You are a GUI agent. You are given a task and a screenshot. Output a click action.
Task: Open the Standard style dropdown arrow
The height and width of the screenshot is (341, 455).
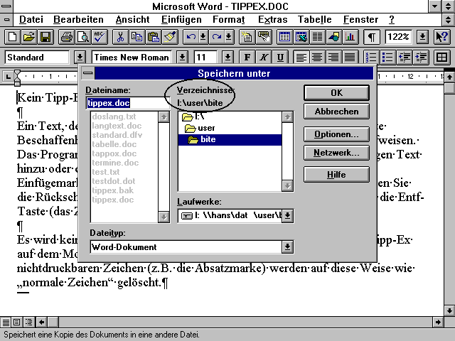coord(80,57)
